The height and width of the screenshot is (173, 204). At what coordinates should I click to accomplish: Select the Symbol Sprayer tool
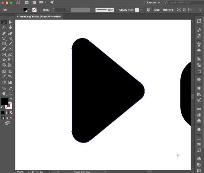coord(4,82)
